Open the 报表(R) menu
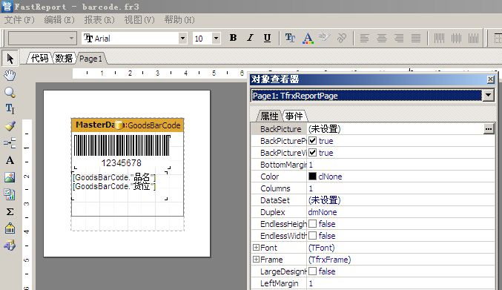The image size is (502, 290). pyautogui.click(x=99, y=20)
